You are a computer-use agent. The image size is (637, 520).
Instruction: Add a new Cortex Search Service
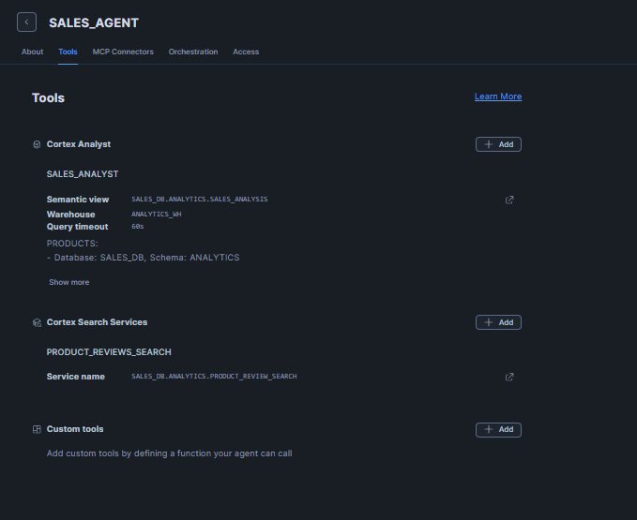[498, 322]
